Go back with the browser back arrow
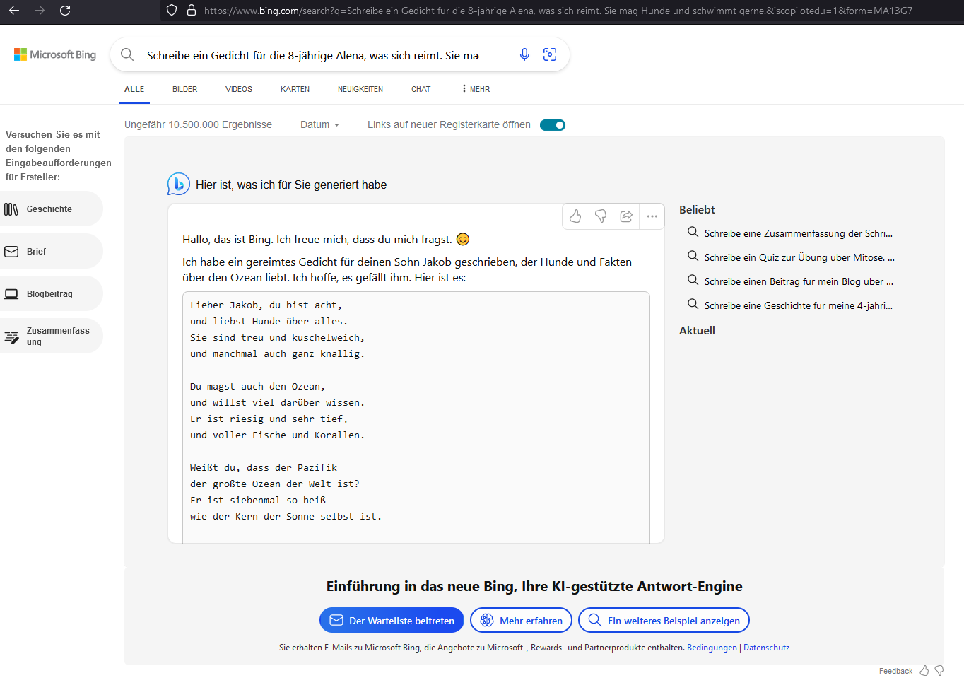The width and height of the screenshot is (964, 690). 14,11
